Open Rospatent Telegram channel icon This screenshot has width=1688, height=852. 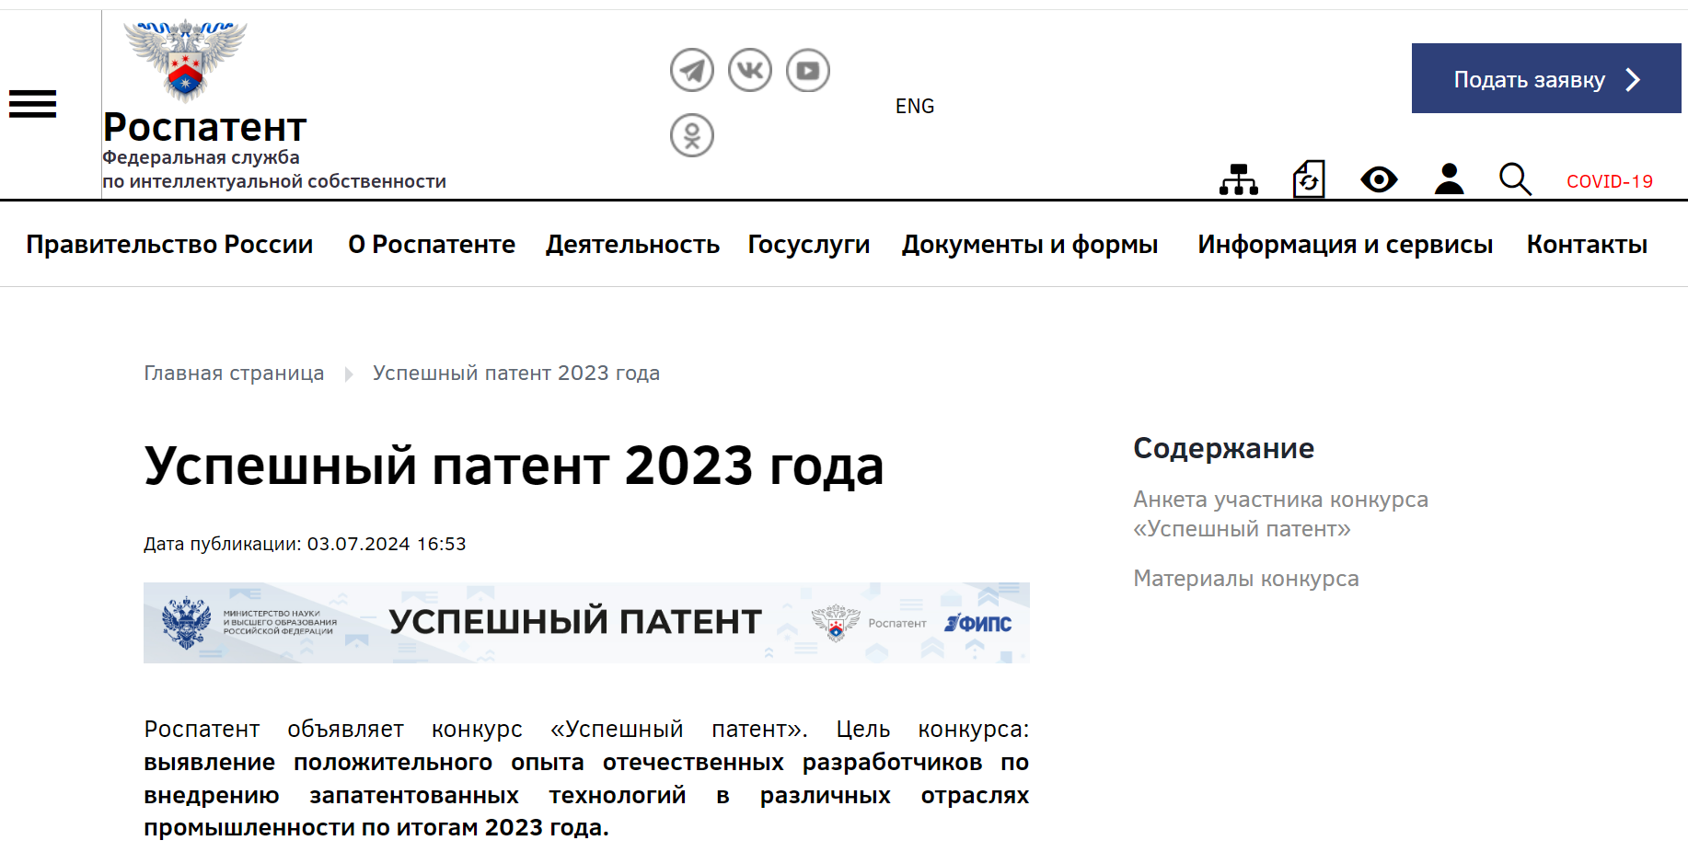pos(692,71)
